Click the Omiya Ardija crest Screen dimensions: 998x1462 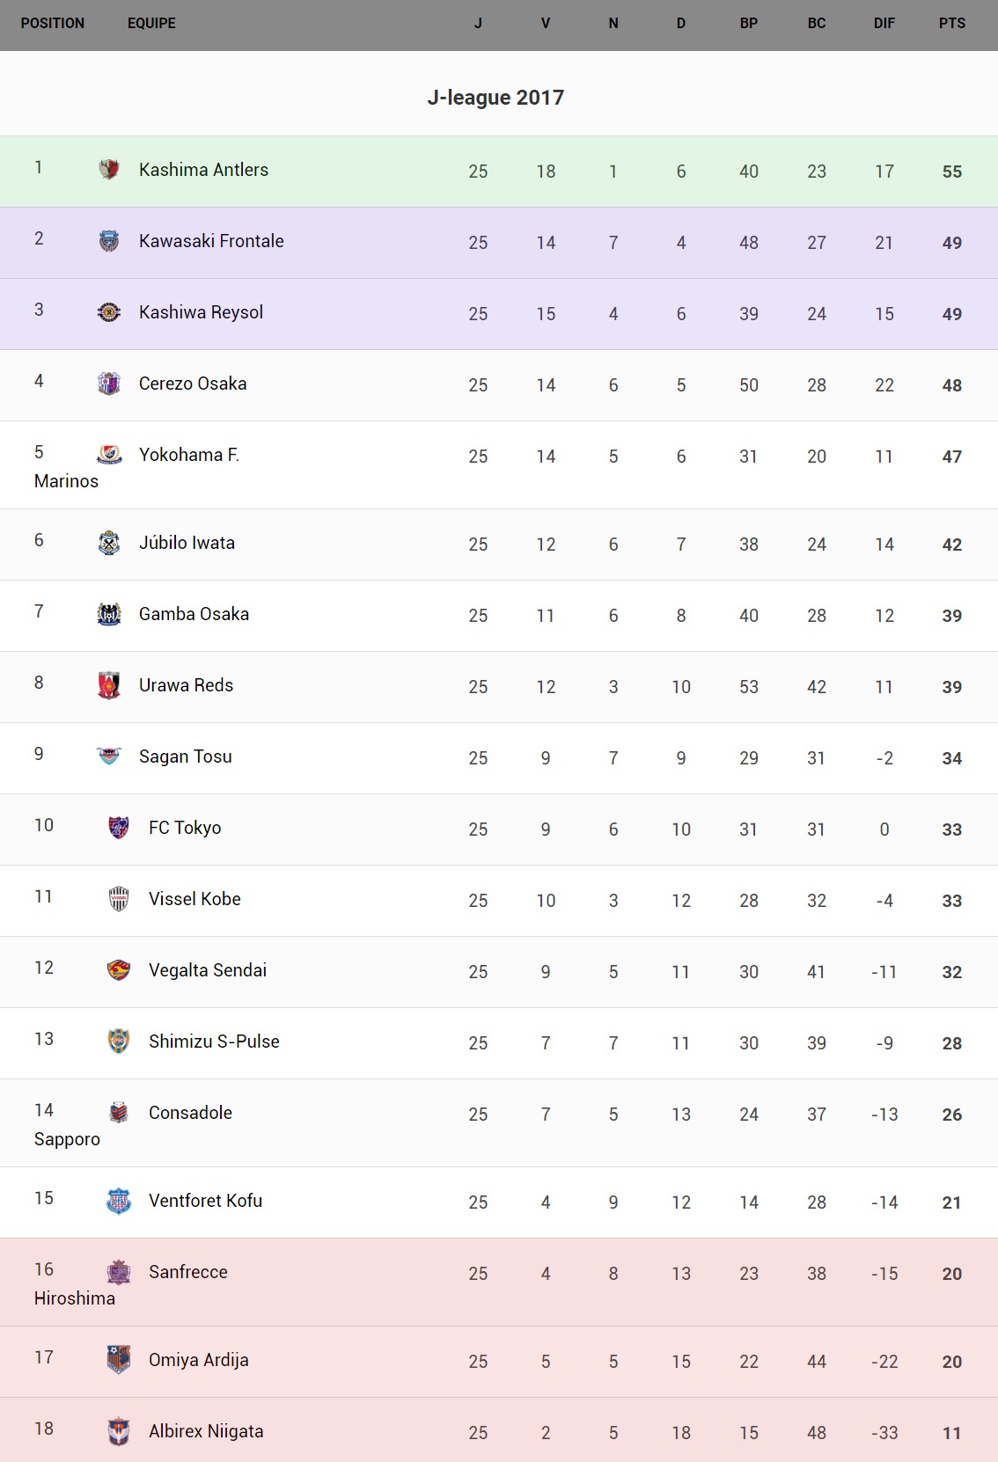[x=119, y=1359]
